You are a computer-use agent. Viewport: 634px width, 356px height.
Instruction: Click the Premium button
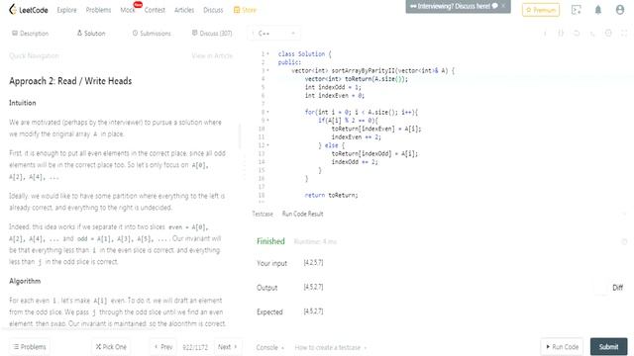pos(541,10)
